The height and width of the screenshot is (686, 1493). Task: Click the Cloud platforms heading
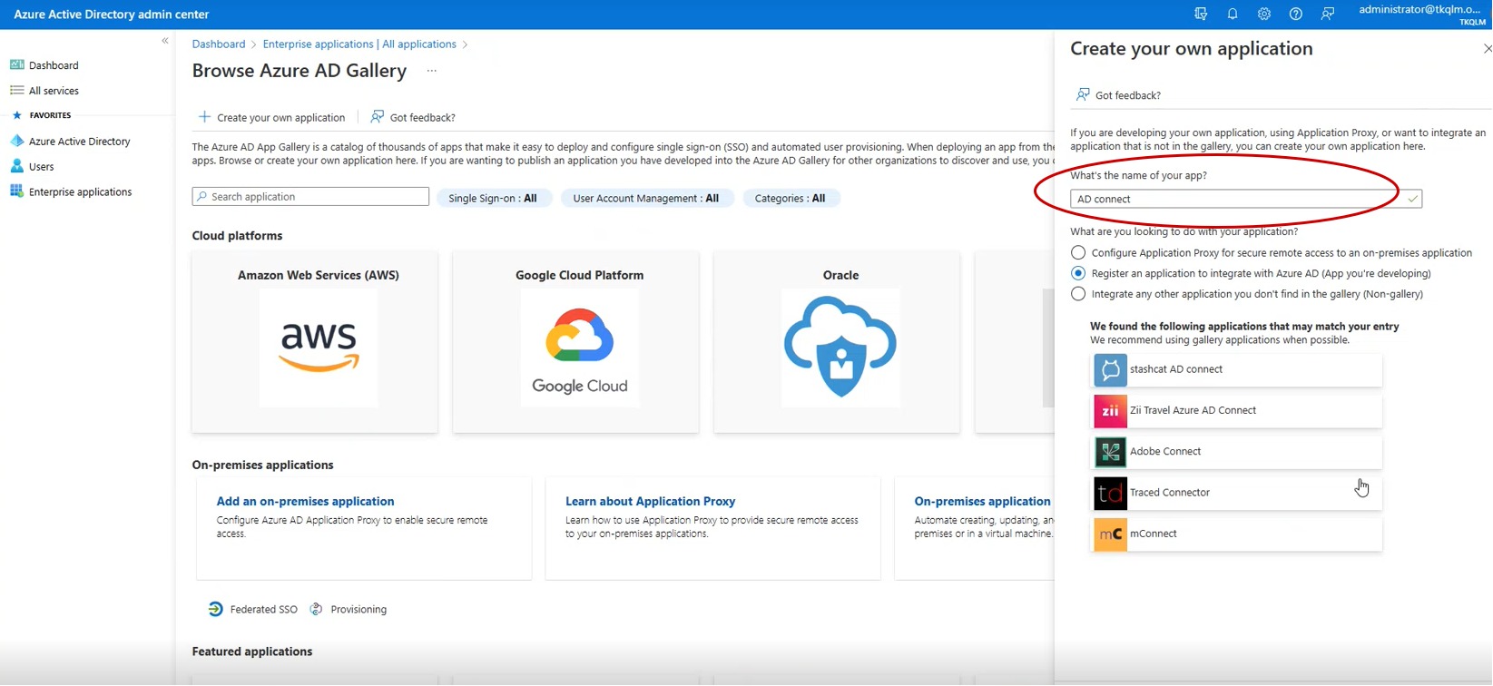coord(237,236)
